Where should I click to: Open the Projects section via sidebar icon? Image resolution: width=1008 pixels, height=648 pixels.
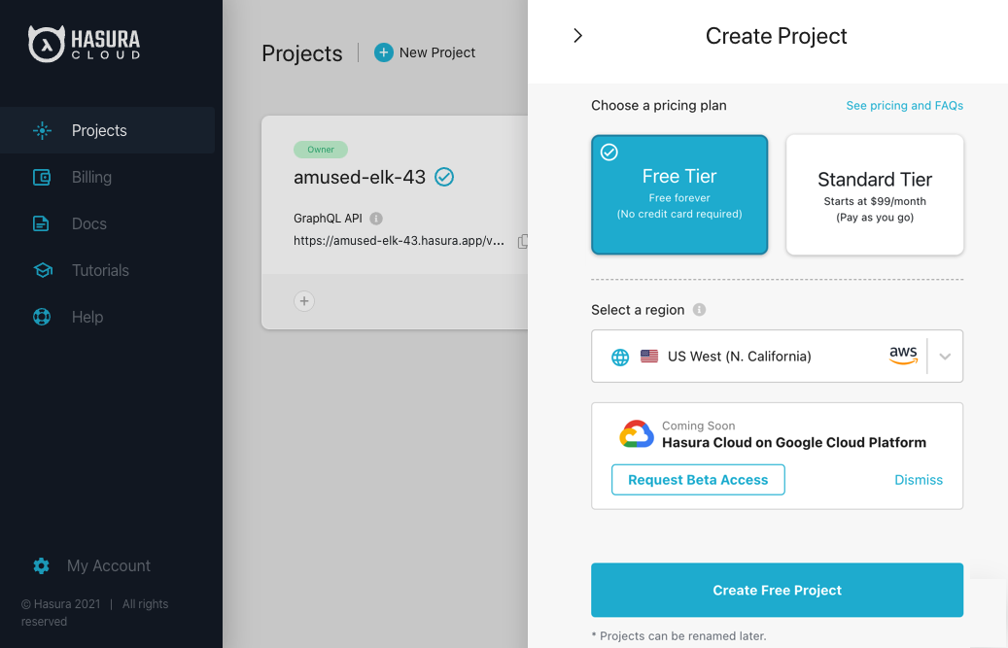(x=42, y=130)
